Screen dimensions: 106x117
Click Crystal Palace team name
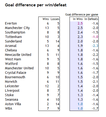15,73
